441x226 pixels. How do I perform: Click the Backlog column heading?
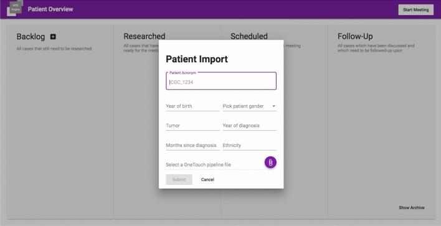(31, 37)
